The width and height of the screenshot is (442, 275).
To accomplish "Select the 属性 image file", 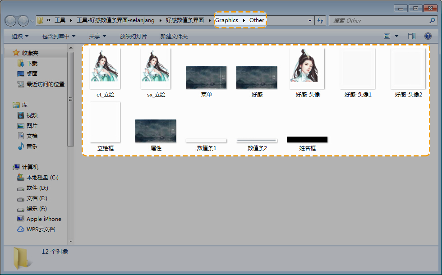I will coord(156,135).
